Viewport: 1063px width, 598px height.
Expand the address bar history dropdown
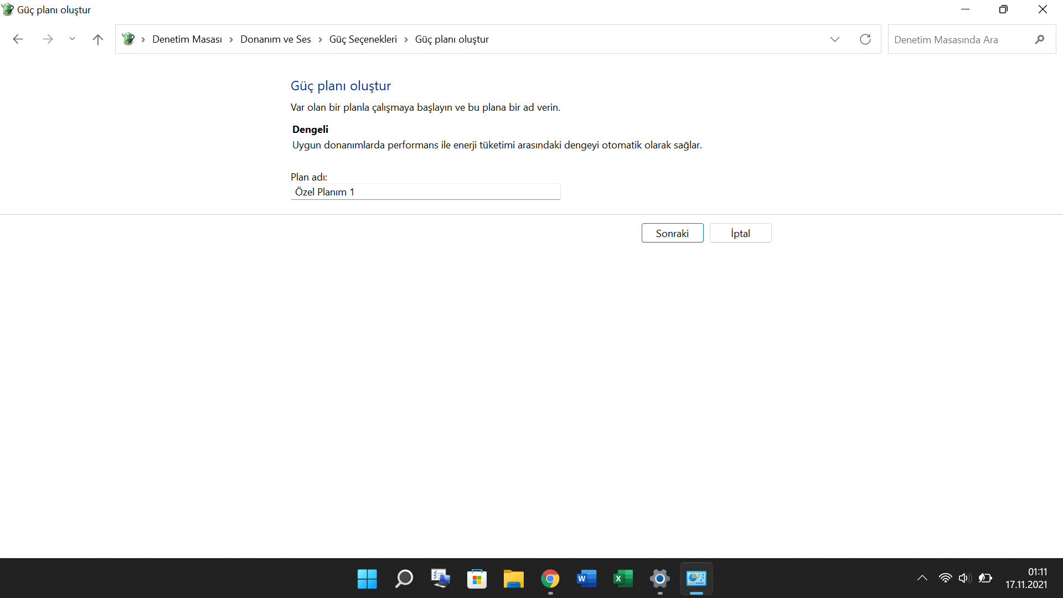coord(834,39)
